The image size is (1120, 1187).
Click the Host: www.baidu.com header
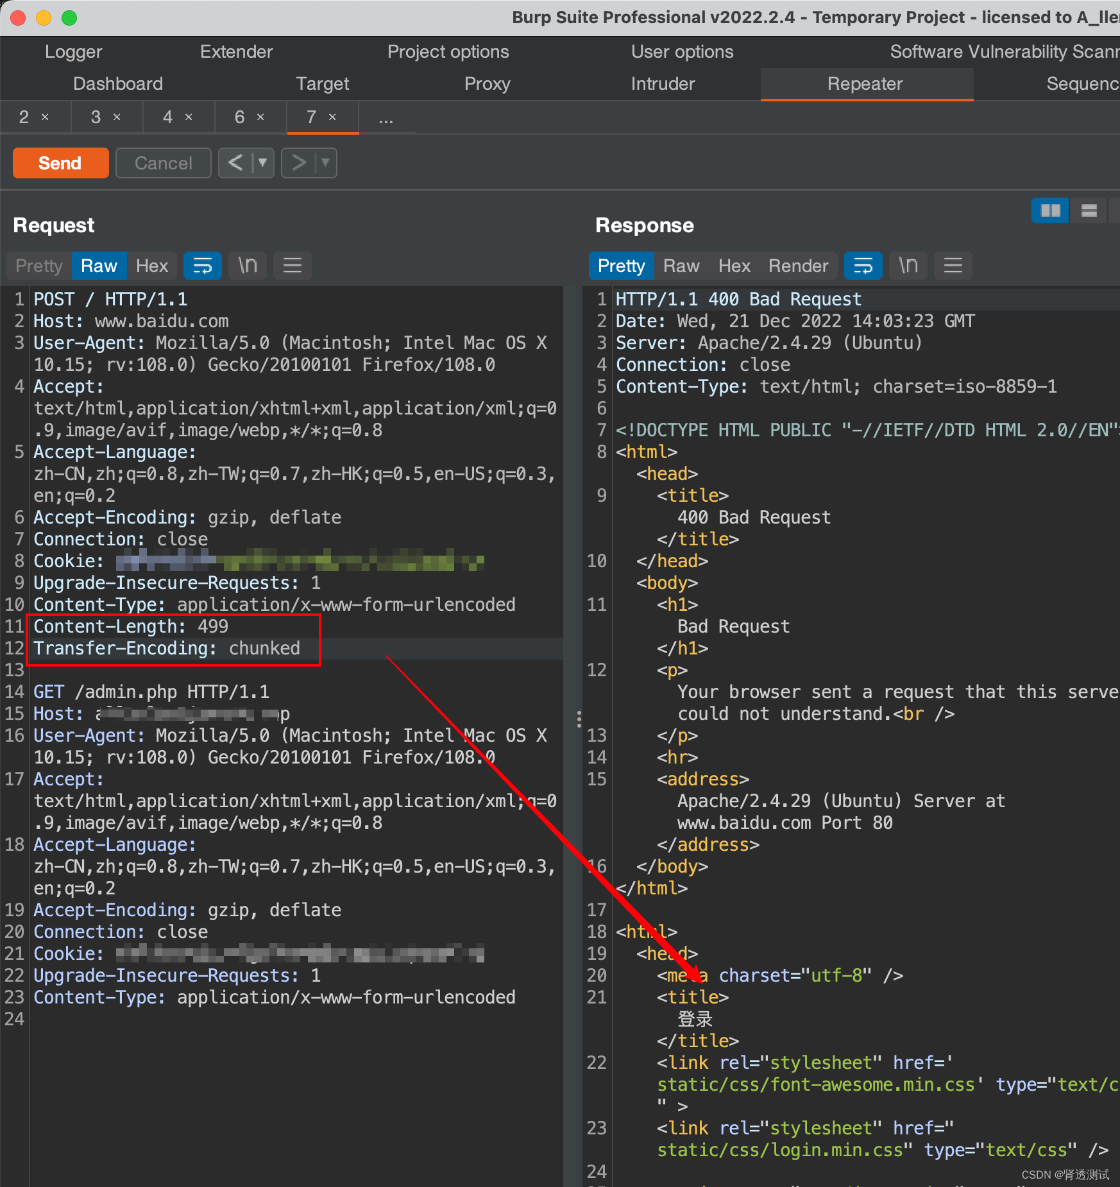click(x=131, y=321)
